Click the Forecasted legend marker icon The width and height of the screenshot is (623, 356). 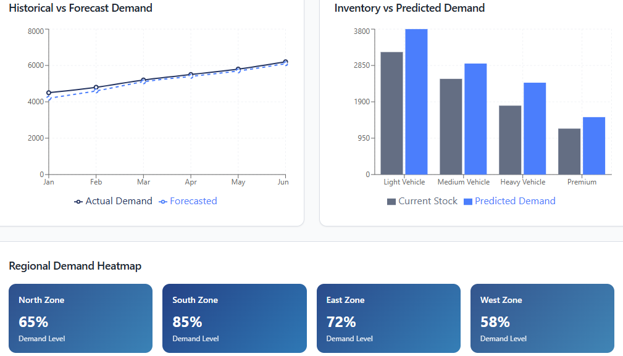point(162,201)
